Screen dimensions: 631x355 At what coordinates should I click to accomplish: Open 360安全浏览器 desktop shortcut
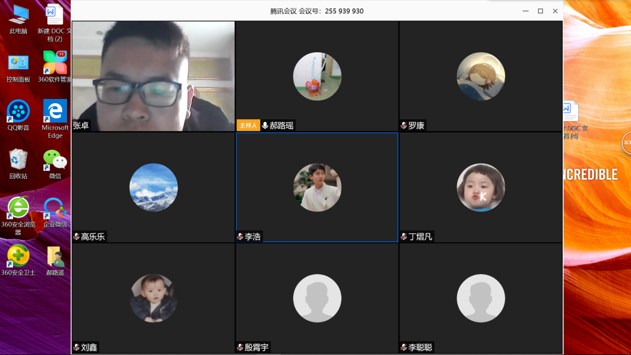click(18, 208)
